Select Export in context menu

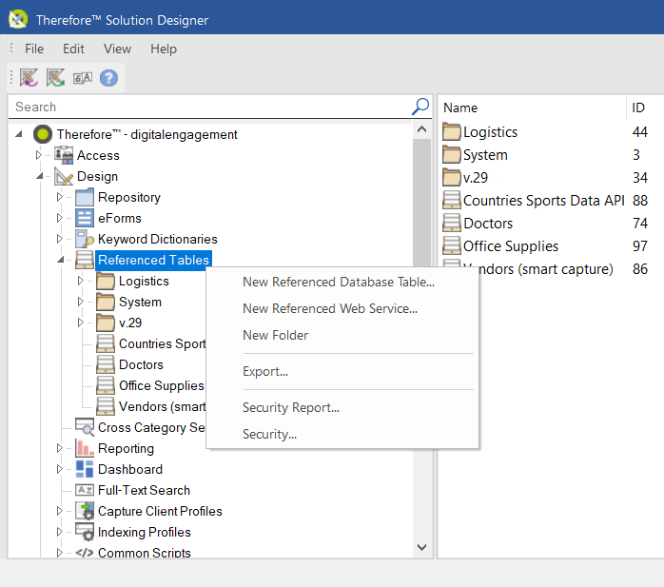(342, 371)
